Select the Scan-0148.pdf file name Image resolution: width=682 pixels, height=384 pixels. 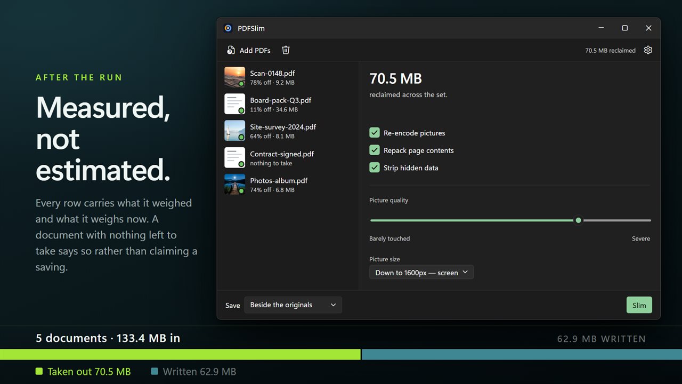click(272, 73)
